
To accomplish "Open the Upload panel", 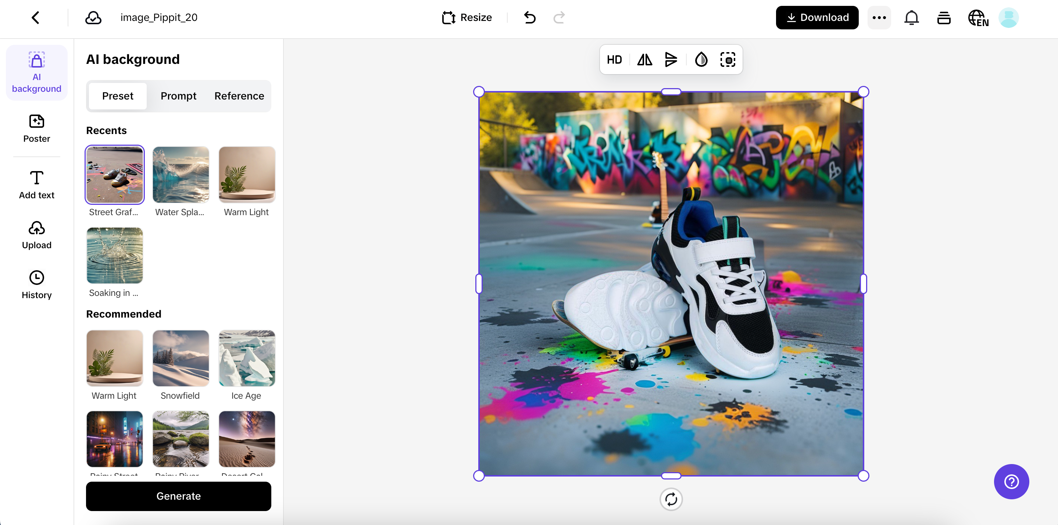I will coord(36,235).
